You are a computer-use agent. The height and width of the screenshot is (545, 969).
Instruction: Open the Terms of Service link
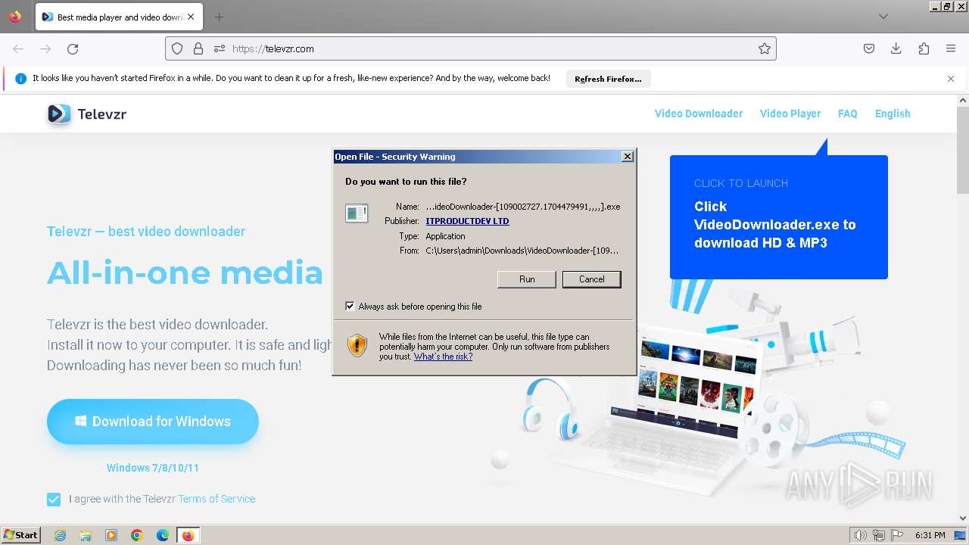(x=217, y=499)
